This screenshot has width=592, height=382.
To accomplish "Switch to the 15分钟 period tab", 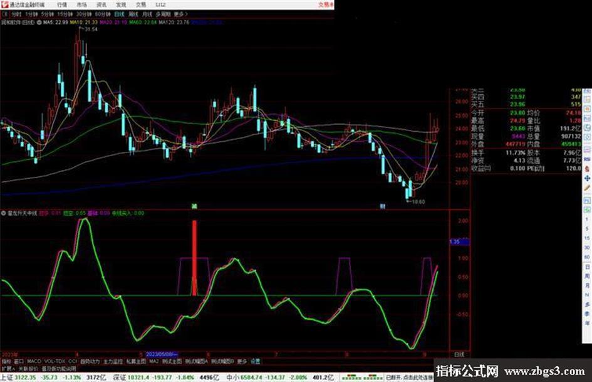I will (x=65, y=14).
